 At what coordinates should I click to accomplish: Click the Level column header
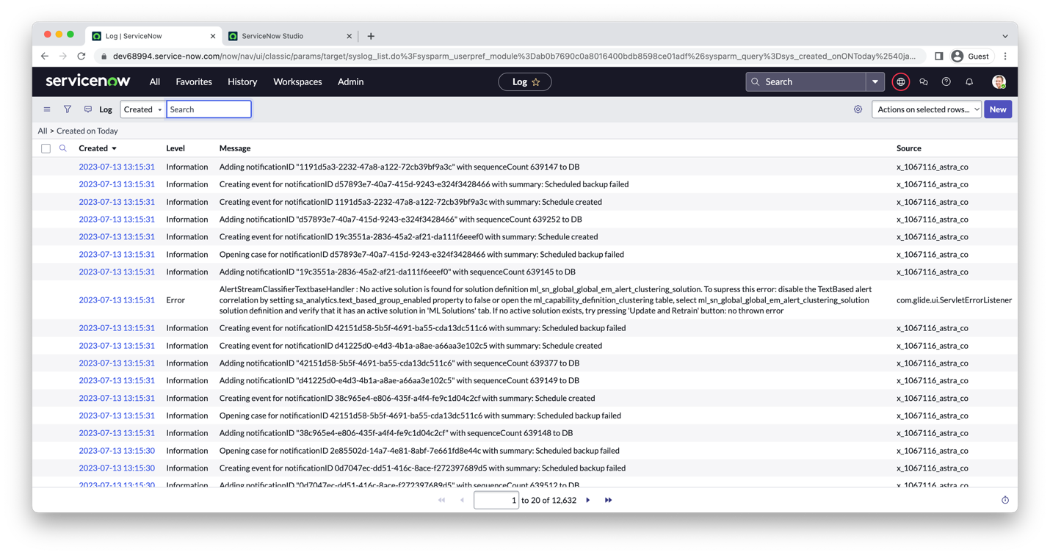coord(175,148)
